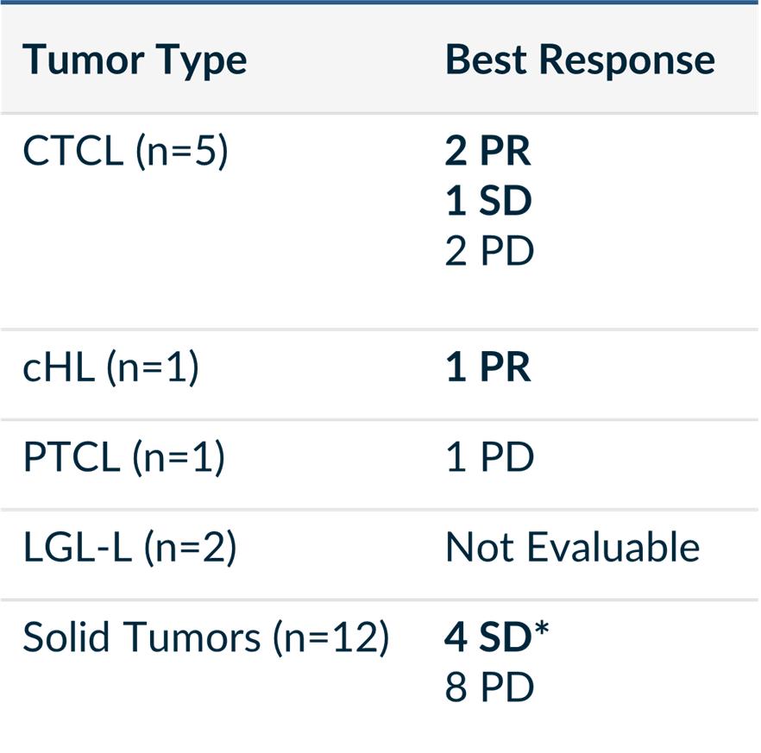Click the (n=1) count beside cHL

point(152,368)
